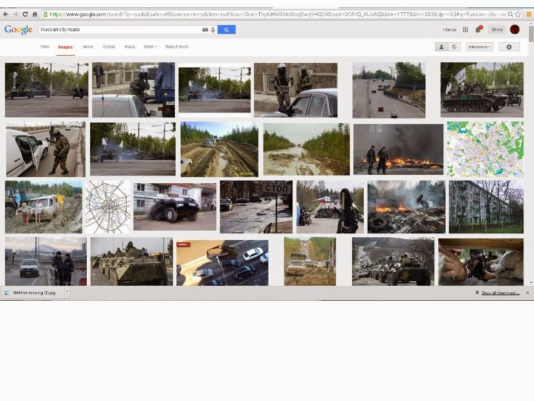Reload the page with browser refresh icon
The width and height of the screenshot is (534, 401).
pyautogui.click(x=25, y=14)
